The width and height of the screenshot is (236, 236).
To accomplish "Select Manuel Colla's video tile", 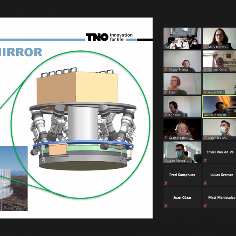I will coord(219,61).
